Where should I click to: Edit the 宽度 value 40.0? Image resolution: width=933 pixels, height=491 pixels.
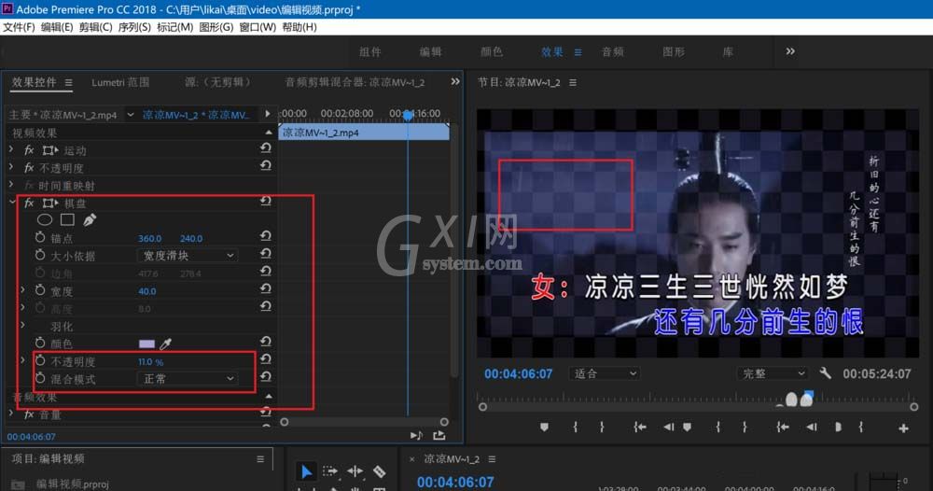147,291
